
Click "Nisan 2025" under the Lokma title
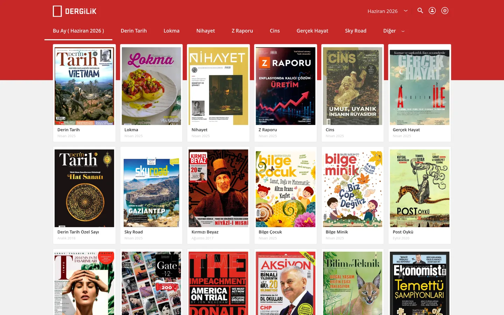(x=134, y=136)
